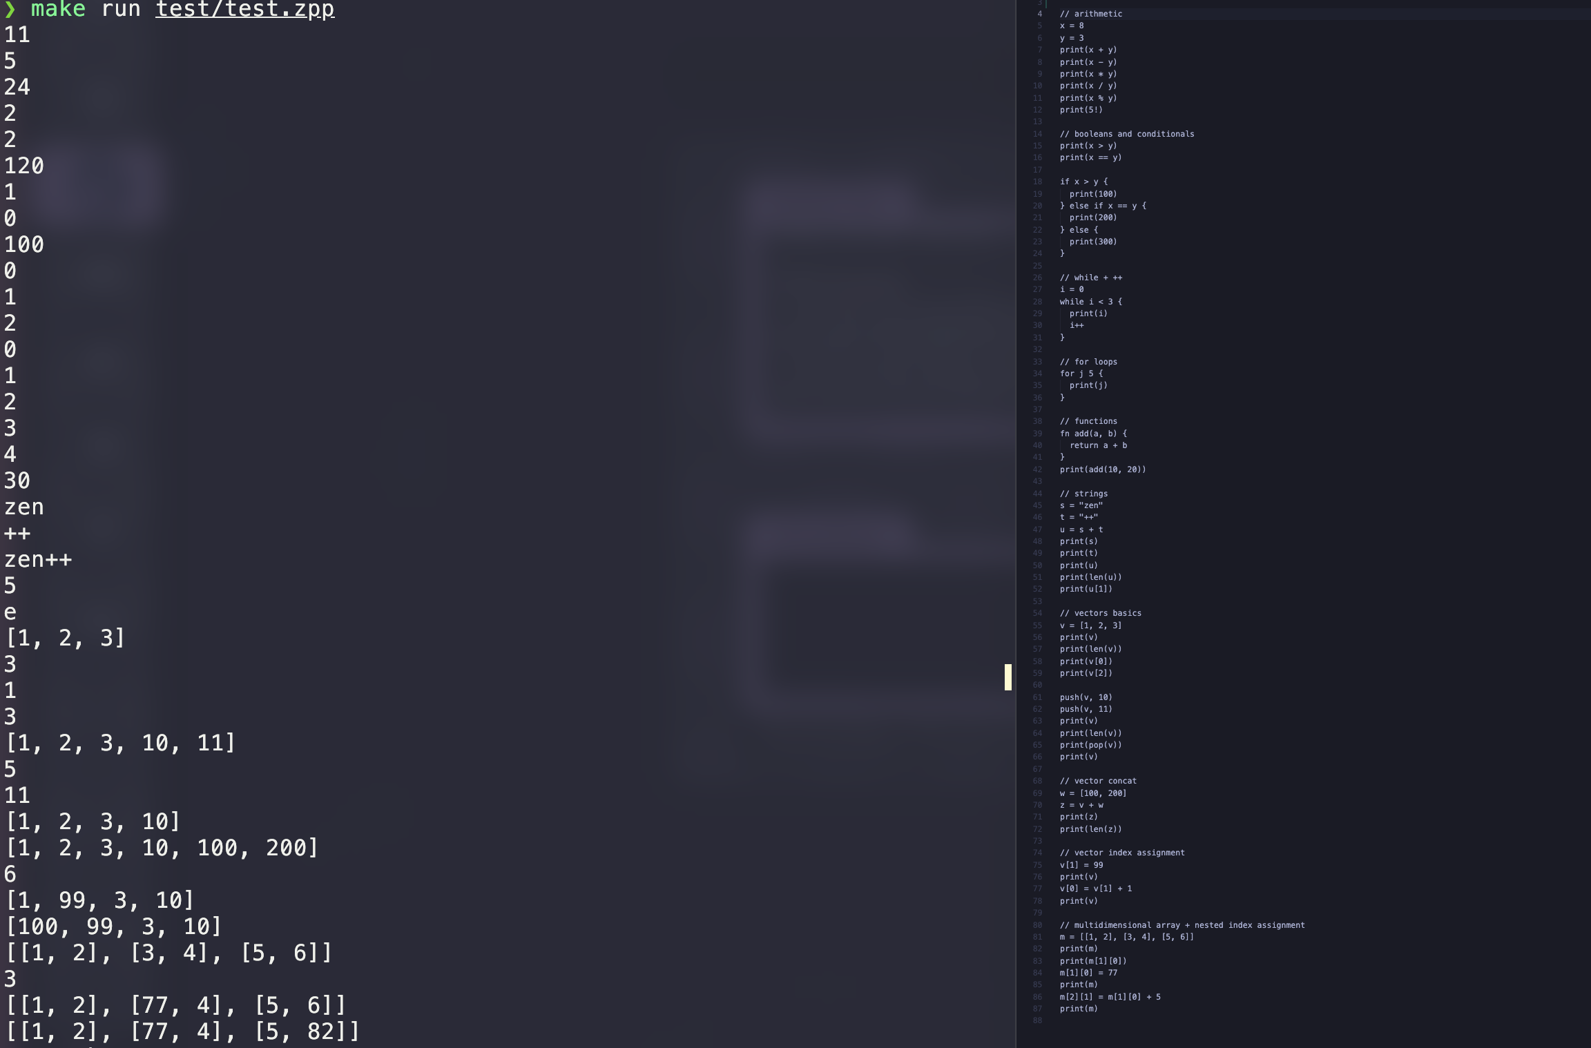This screenshot has width=1591, height=1048.
Task: Click line number 39 in the editor gutter
Action: [1037, 434]
